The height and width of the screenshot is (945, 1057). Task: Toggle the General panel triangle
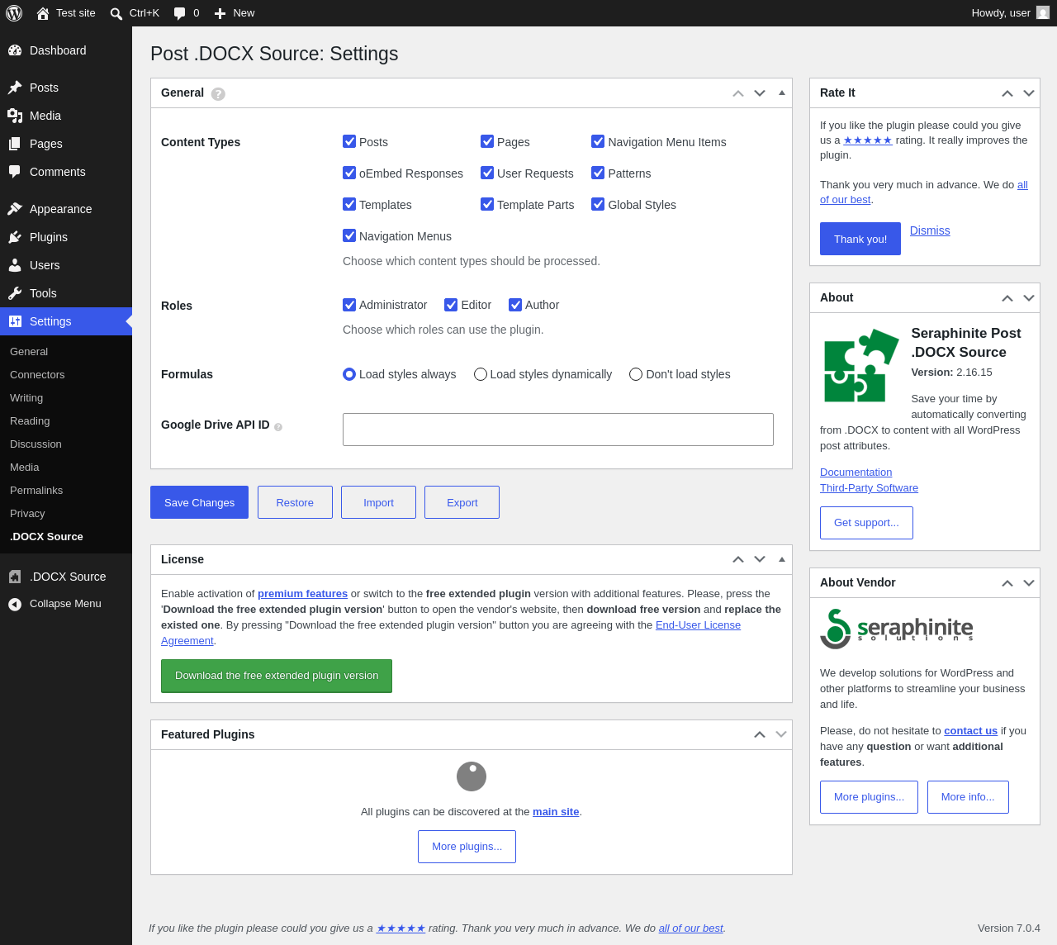(x=782, y=93)
